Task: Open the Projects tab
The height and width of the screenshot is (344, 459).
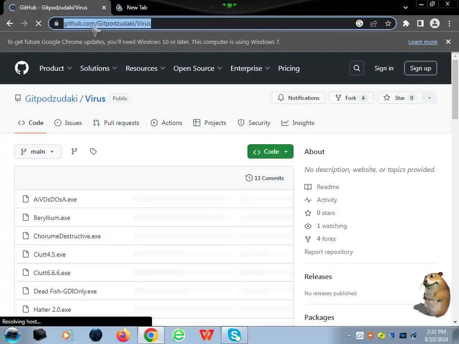Action: pos(210,123)
